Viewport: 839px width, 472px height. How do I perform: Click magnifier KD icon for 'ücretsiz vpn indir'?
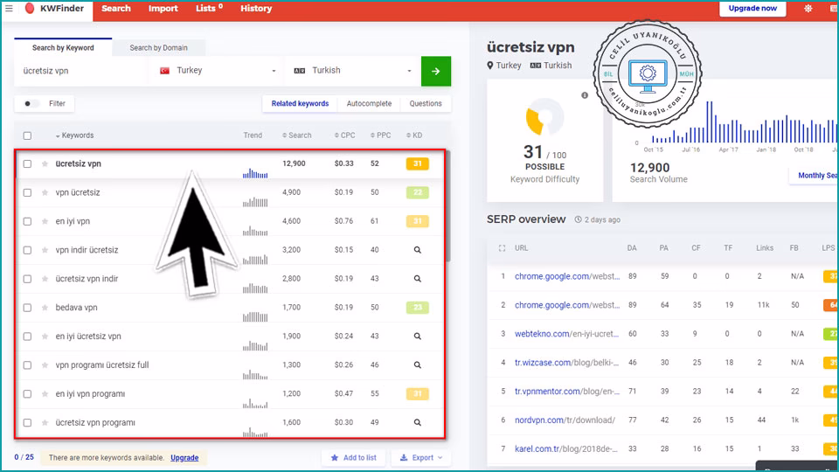pos(417,279)
